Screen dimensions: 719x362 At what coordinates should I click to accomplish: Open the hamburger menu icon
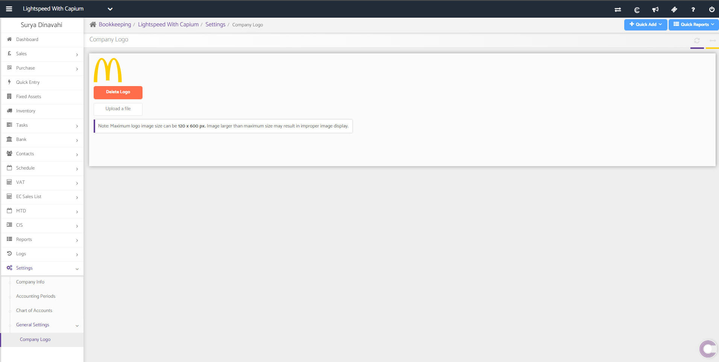tap(9, 9)
